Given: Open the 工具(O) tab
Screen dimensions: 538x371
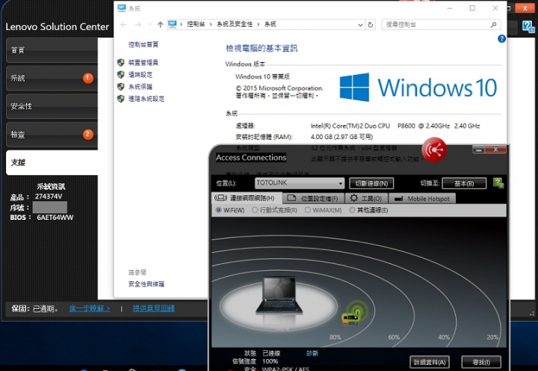Looking at the screenshot, I should point(366,198).
